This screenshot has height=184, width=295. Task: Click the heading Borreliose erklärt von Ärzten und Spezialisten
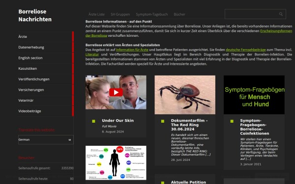click(x=122, y=45)
